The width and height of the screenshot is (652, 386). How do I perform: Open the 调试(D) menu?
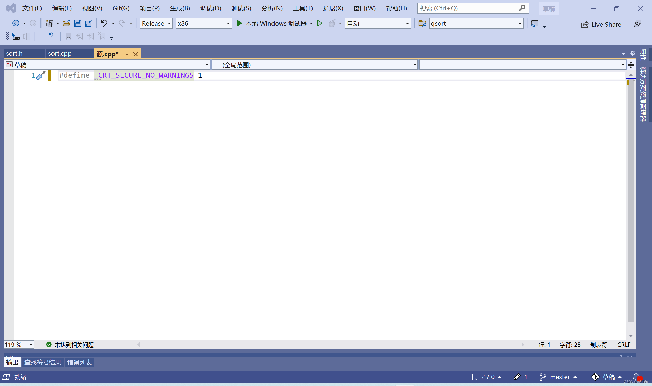[x=211, y=8]
